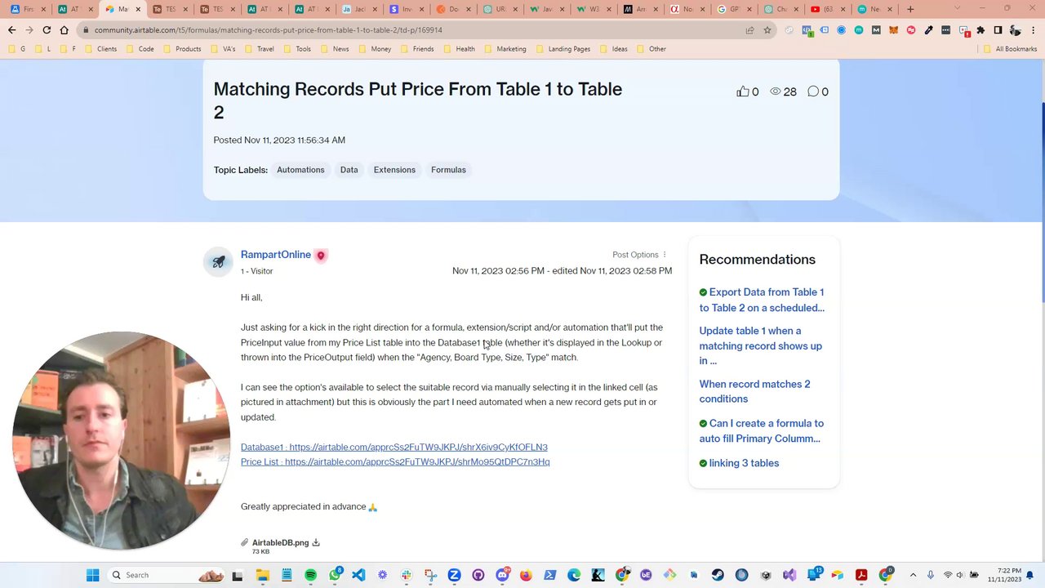Click the paperclip attachment icon
Image resolution: width=1045 pixels, height=588 pixels.
[244, 542]
